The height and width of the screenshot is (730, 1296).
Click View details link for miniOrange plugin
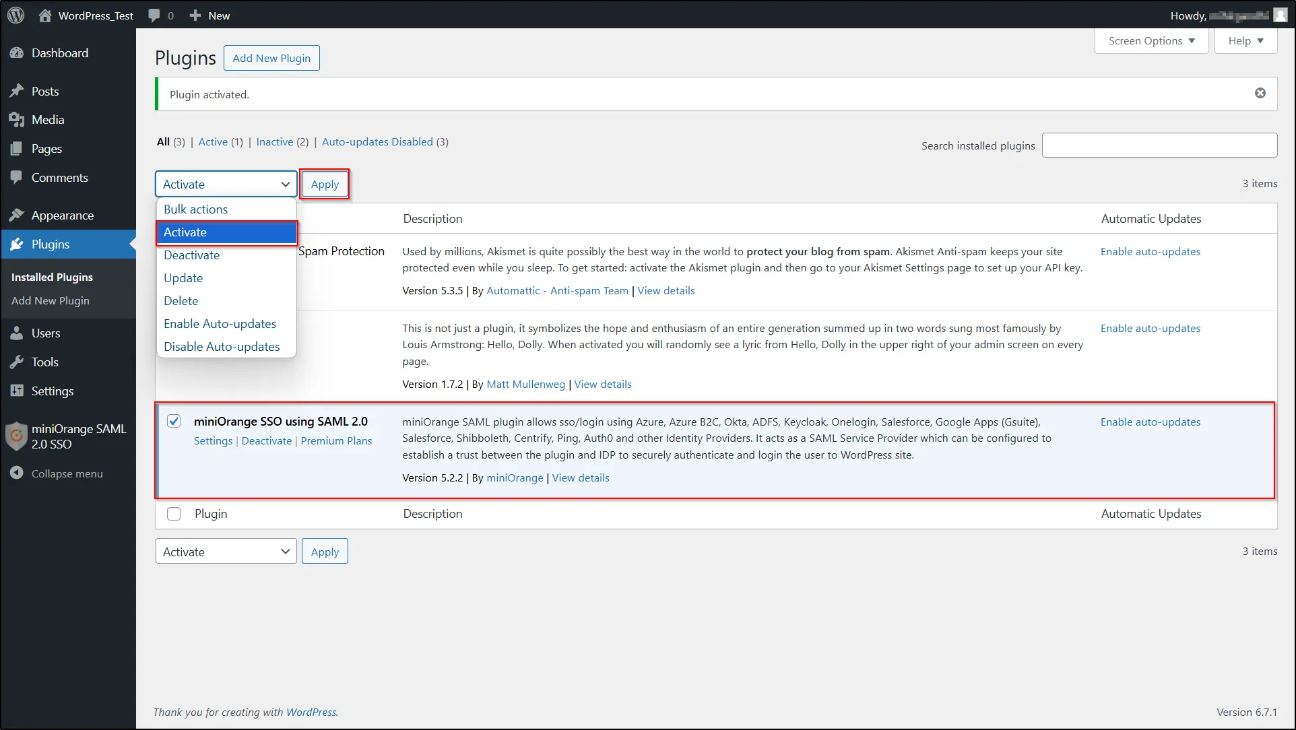581,477
